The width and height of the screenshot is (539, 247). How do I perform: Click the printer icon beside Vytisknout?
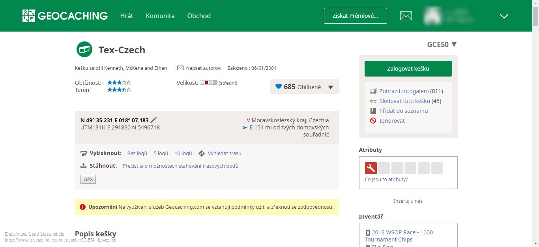(83, 153)
